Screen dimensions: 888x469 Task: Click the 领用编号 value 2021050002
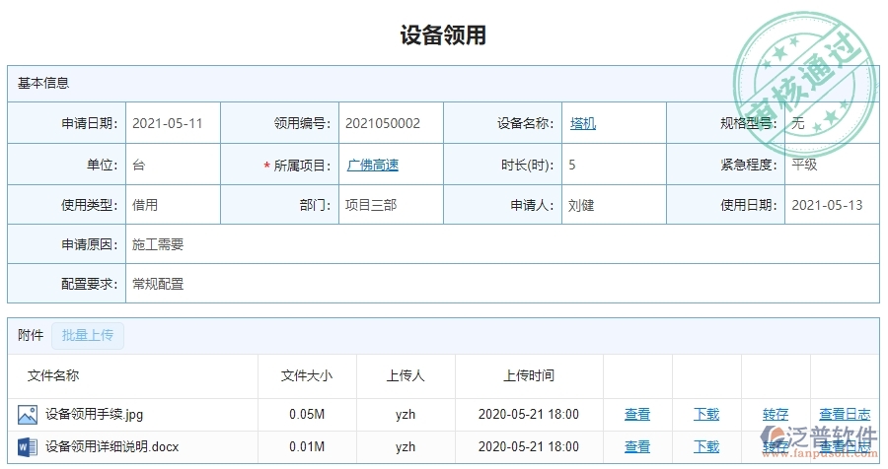[383, 123]
